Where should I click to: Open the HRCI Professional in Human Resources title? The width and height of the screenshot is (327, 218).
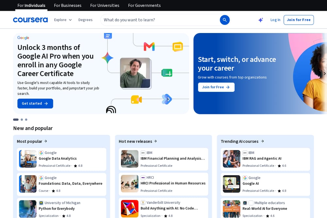click(x=173, y=183)
